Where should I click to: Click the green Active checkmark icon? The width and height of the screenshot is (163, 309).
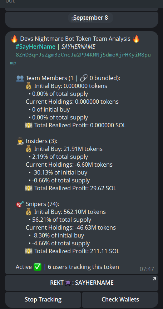tap(38, 267)
